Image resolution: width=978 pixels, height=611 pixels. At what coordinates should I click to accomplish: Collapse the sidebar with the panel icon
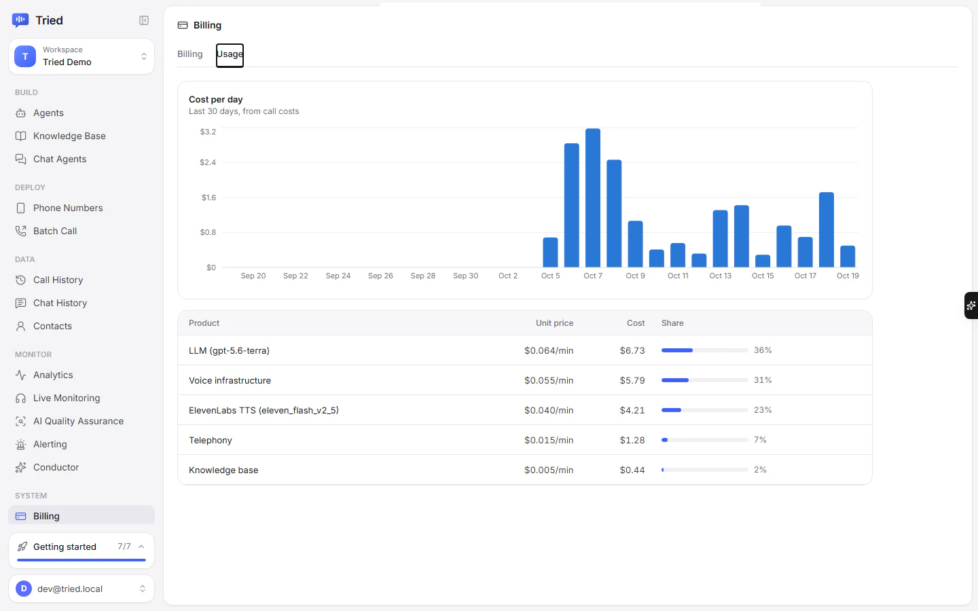click(144, 20)
